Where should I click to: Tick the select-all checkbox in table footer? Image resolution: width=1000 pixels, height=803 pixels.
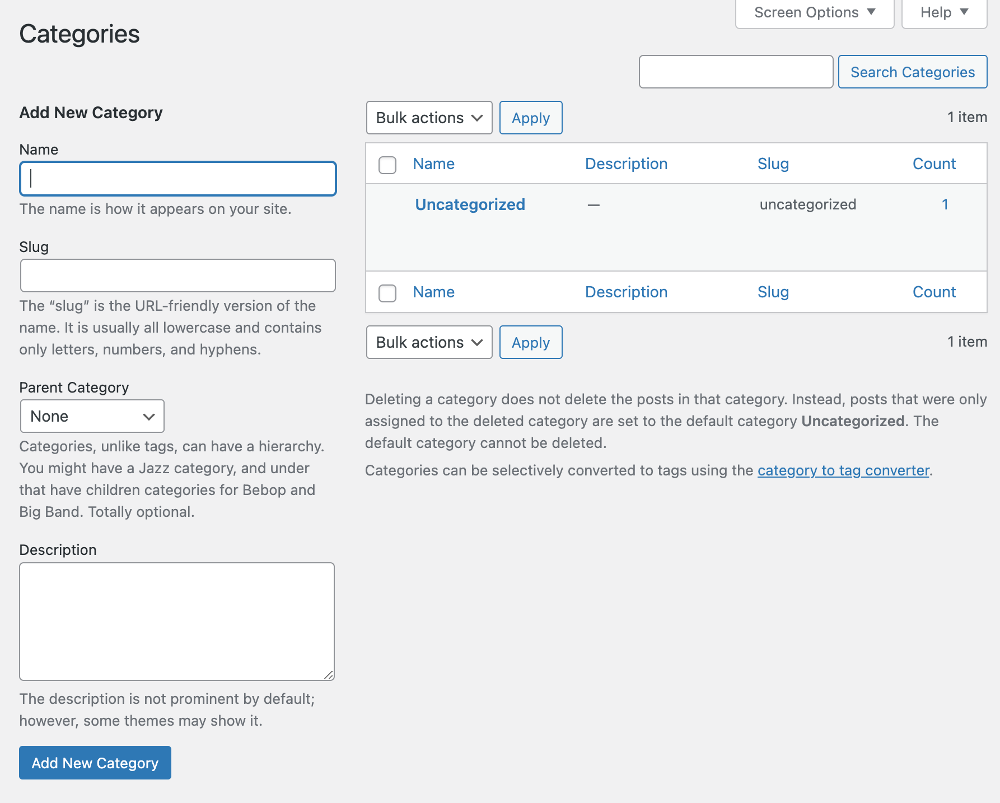click(387, 293)
